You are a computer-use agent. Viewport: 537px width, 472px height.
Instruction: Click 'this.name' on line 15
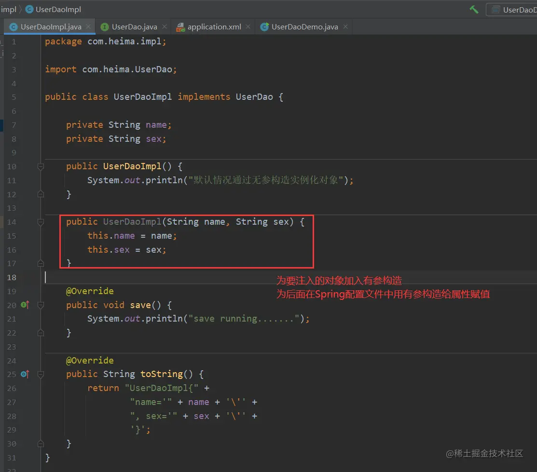[111, 236]
